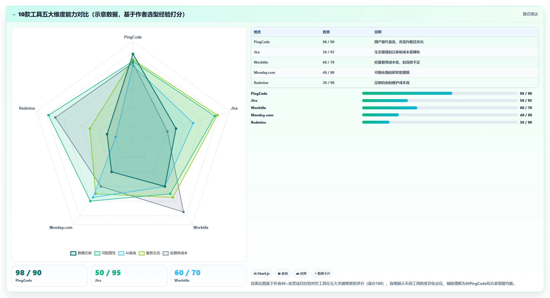Click the PingCode progress bar

440,93
